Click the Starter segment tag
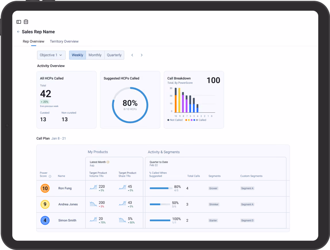Screen dimensions: 330x250 213,220
